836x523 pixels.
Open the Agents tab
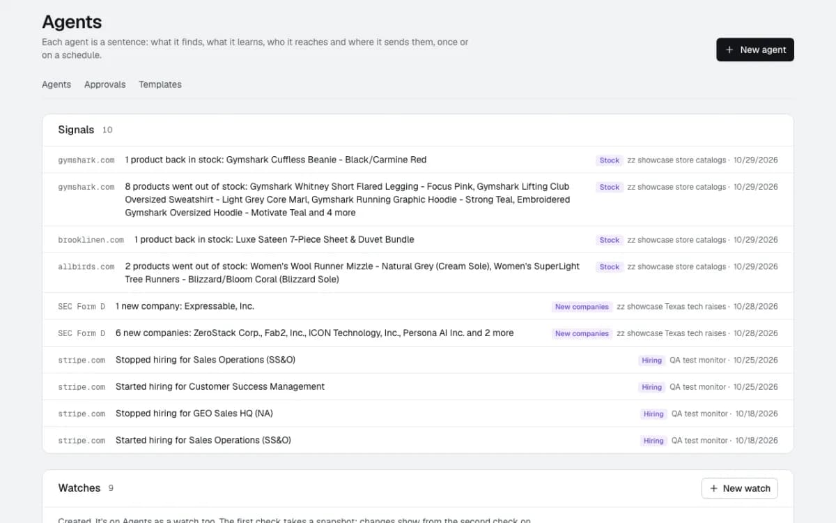point(56,84)
